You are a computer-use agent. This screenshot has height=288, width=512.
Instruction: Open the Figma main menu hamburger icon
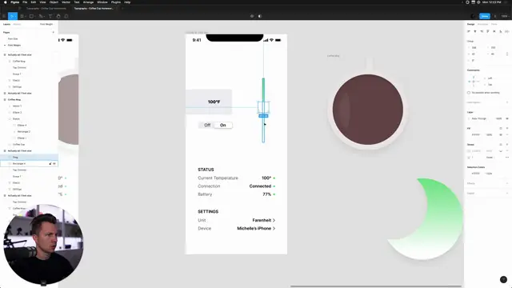click(x=4, y=16)
